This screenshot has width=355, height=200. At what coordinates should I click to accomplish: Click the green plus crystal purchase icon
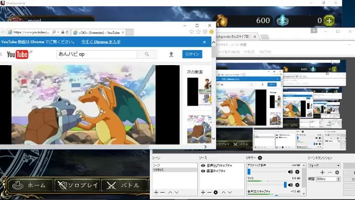point(329,20)
